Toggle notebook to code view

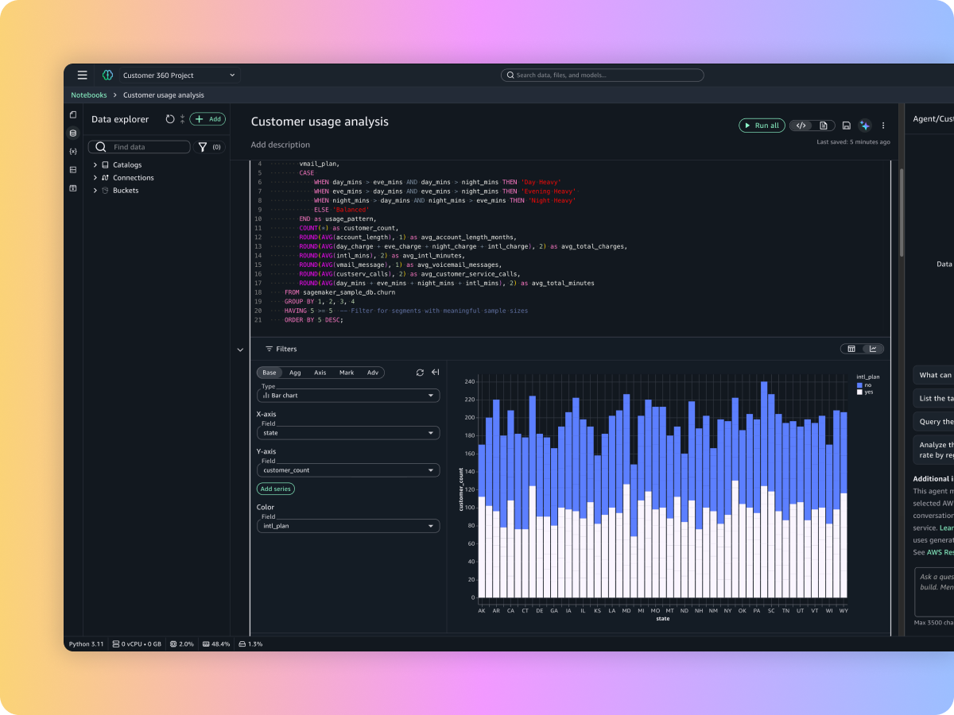pyautogui.click(x=801, y=126)
